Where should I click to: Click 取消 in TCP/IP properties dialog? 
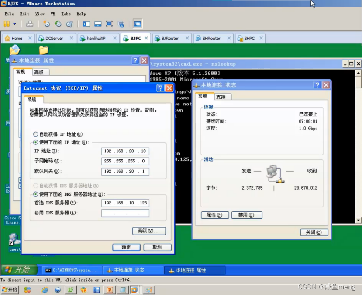pyautogui.click(x=158, y=247)
